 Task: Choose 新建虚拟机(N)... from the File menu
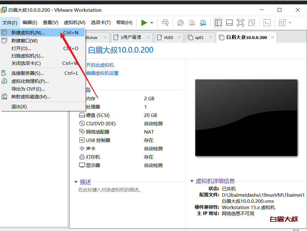(x=43, y=32)
